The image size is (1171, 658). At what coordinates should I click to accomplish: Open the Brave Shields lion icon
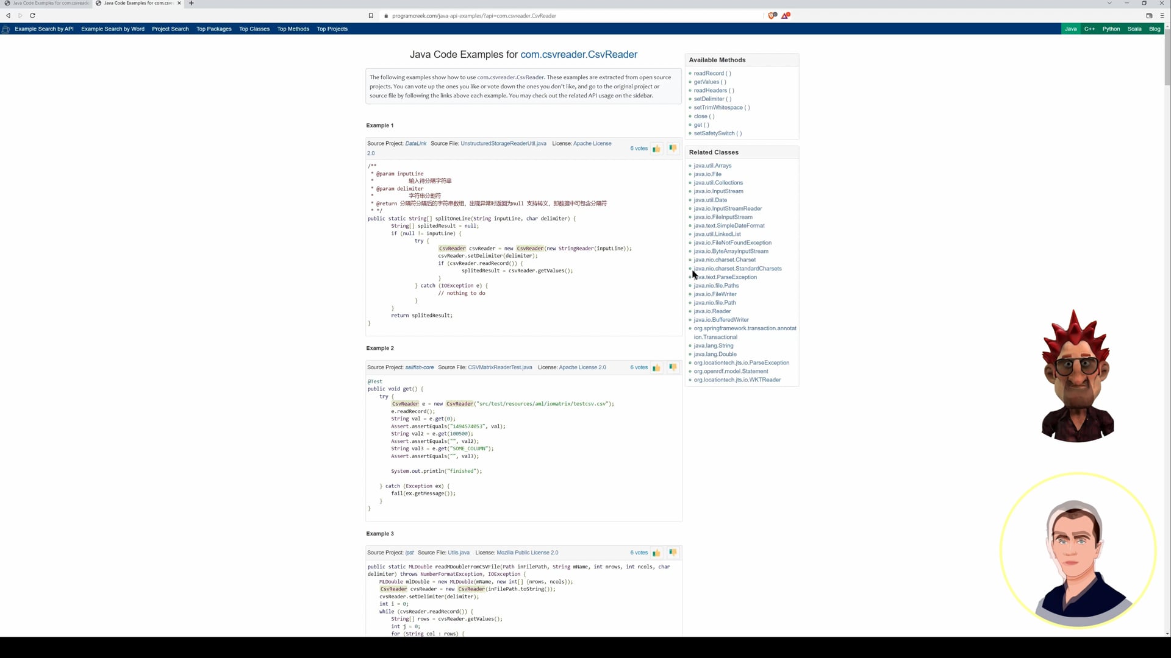772,16
